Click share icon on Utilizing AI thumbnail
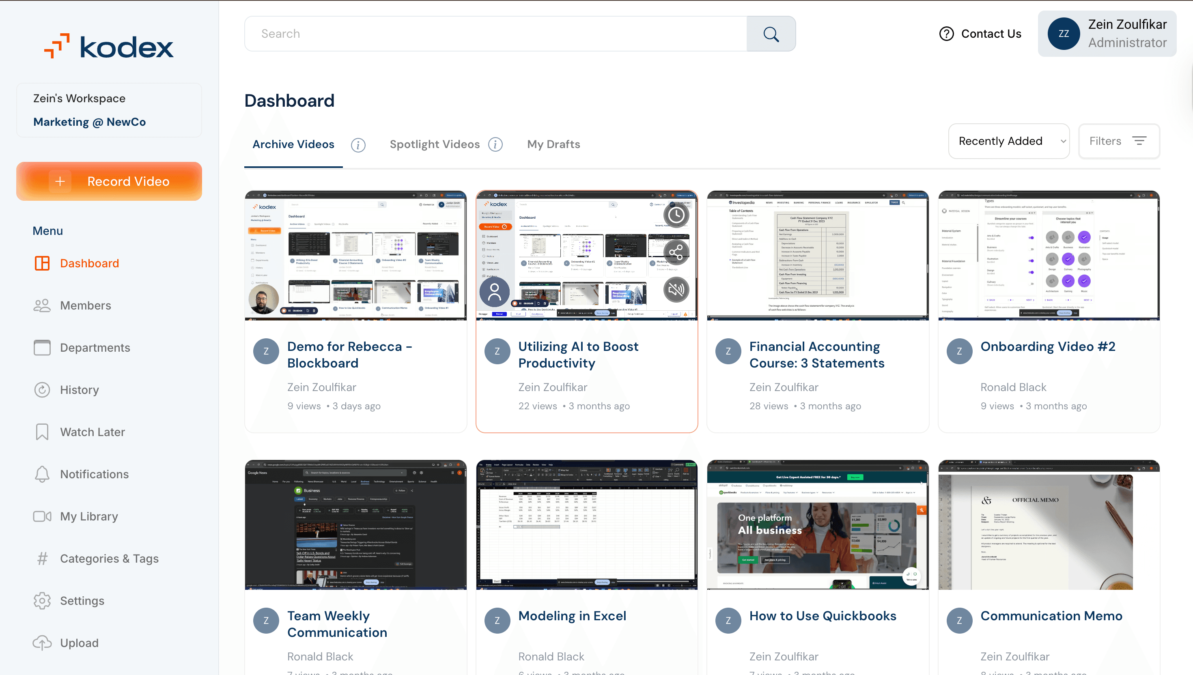1193x675 pixels. click(676, 252)
